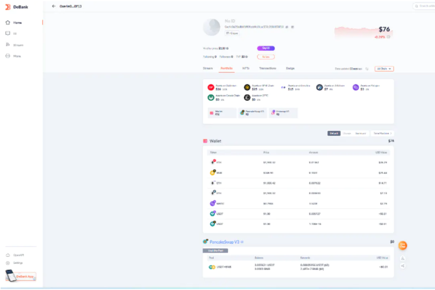Switch to the Transactions tab
Screen dimensions: 435x290
pyautogui.click(x=267, y=68)
